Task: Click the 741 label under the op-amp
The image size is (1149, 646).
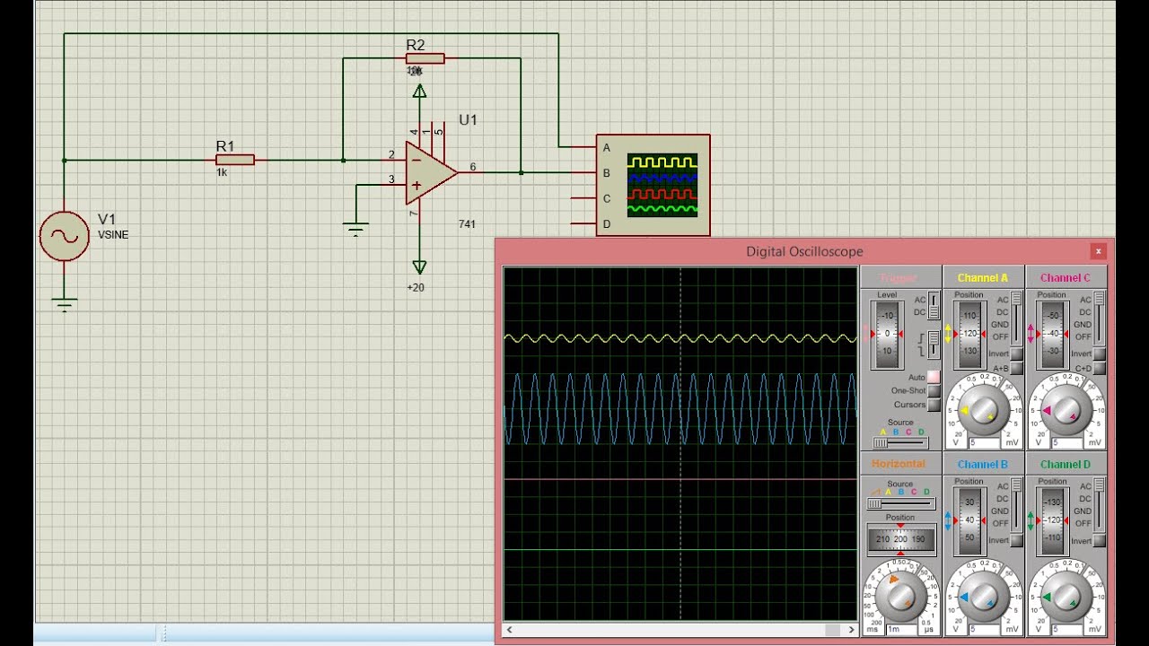Action: (467, 224)
